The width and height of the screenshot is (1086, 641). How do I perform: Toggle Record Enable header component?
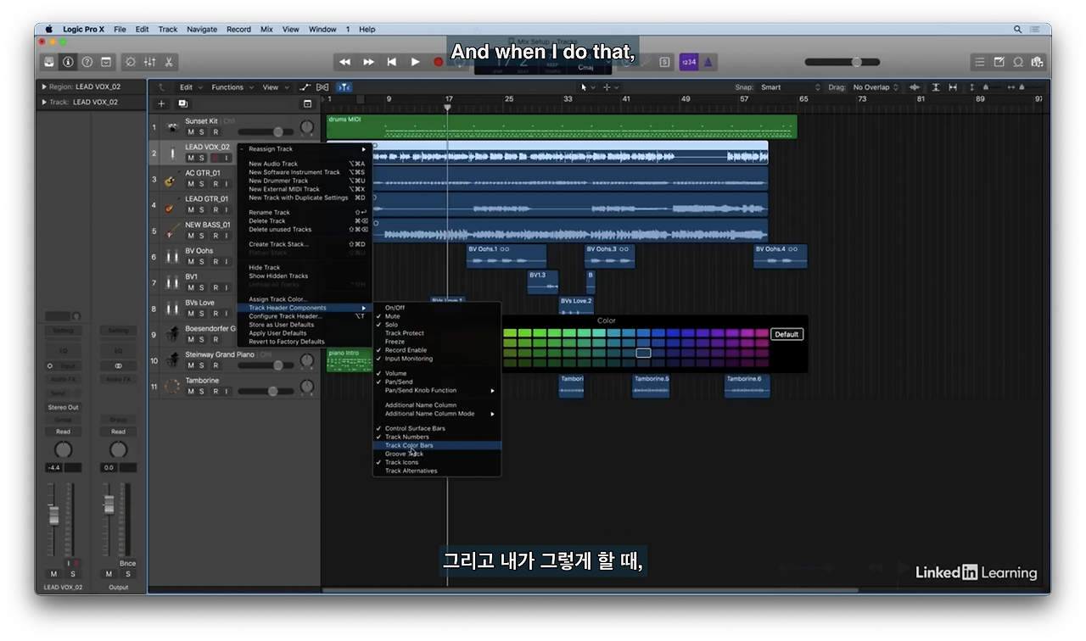tap(437, 350)
